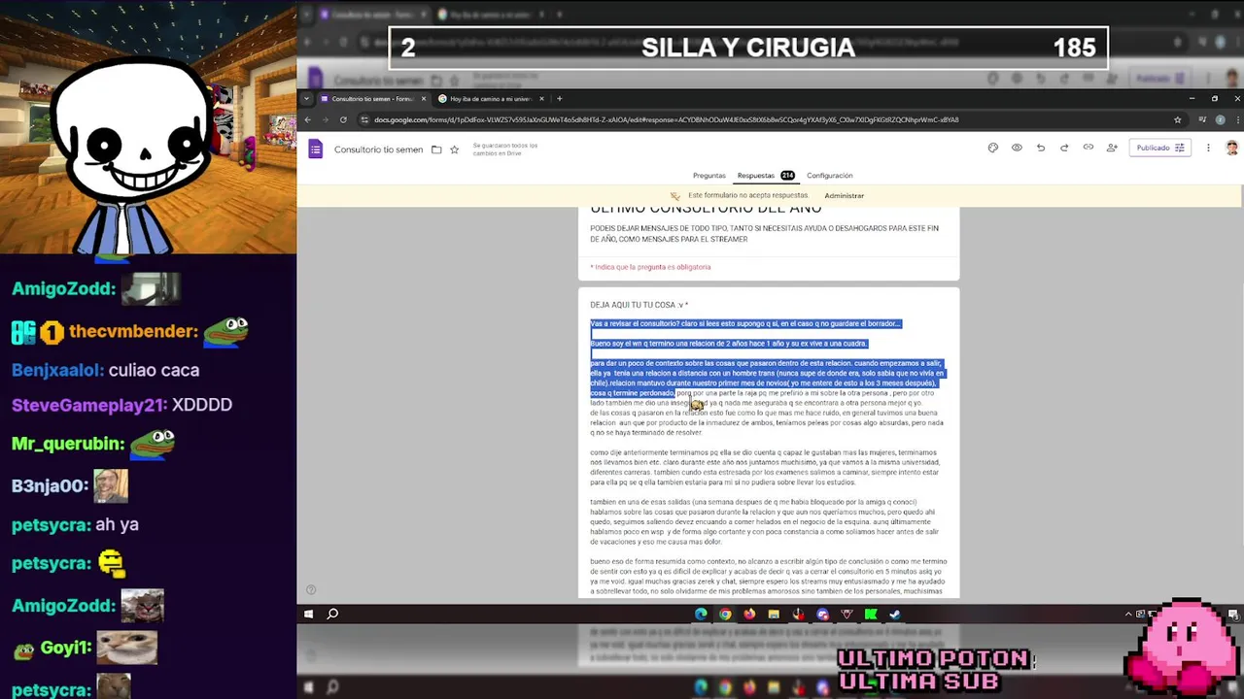The height and width of the screenshot is (699, 1244).
Task: Star the Consultorio tio semen form
Action: coord(454,150)
